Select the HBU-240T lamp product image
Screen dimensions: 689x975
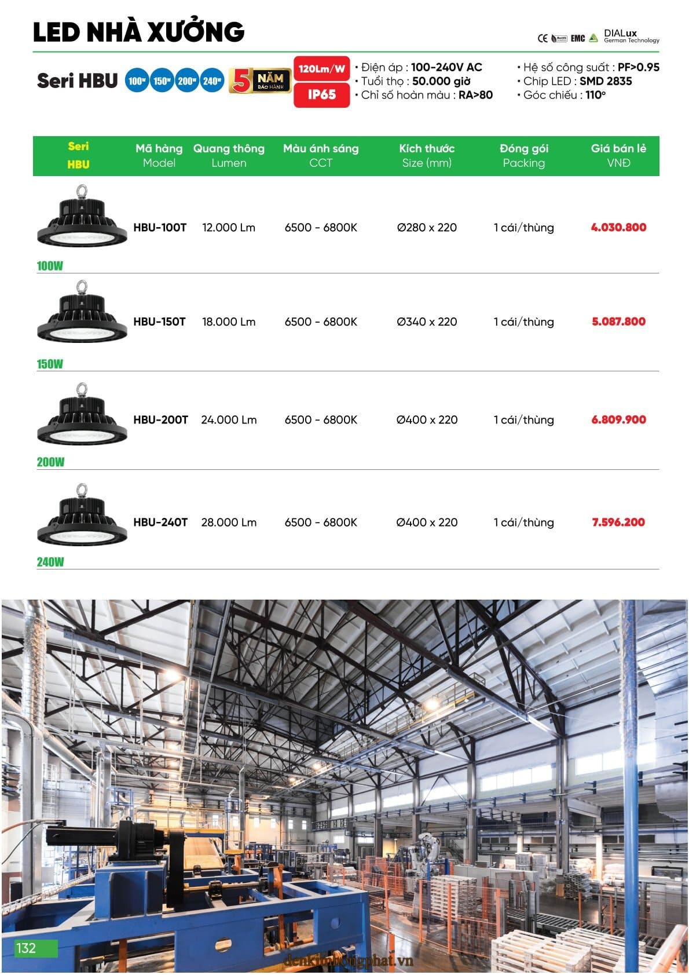coord(82,513)
